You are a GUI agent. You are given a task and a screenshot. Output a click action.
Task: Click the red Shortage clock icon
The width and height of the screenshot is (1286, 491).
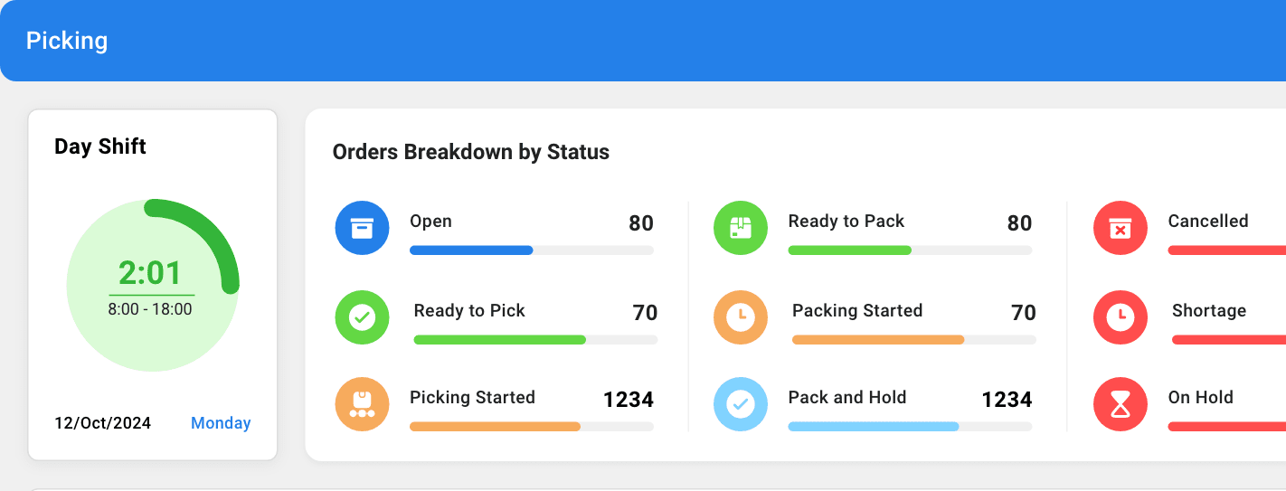1121,317
